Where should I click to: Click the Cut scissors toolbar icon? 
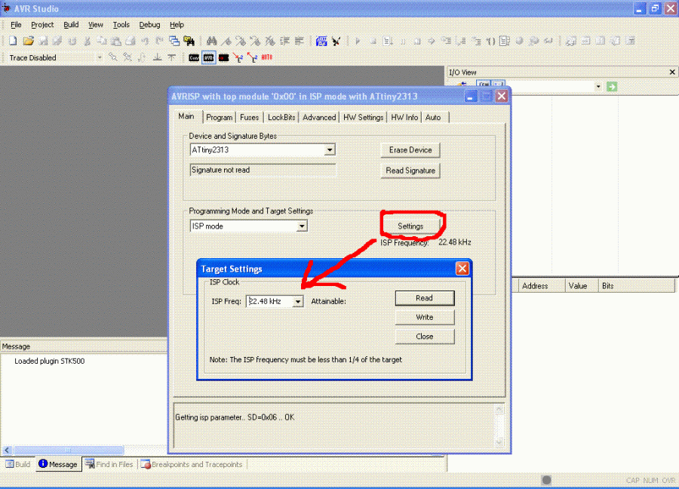point(87,41)
